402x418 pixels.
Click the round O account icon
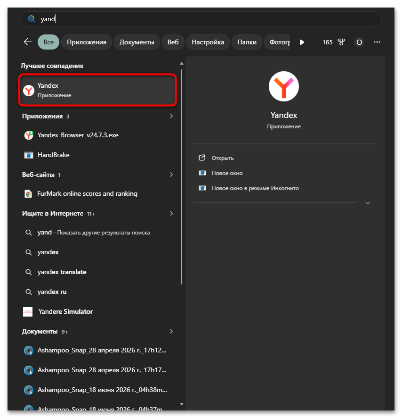(x=359, y=42)
